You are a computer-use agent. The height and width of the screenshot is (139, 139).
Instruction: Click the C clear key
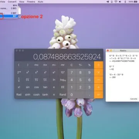(71, 65)
